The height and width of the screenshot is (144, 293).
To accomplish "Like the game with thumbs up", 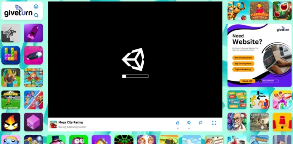I will [x=178, y=123].
